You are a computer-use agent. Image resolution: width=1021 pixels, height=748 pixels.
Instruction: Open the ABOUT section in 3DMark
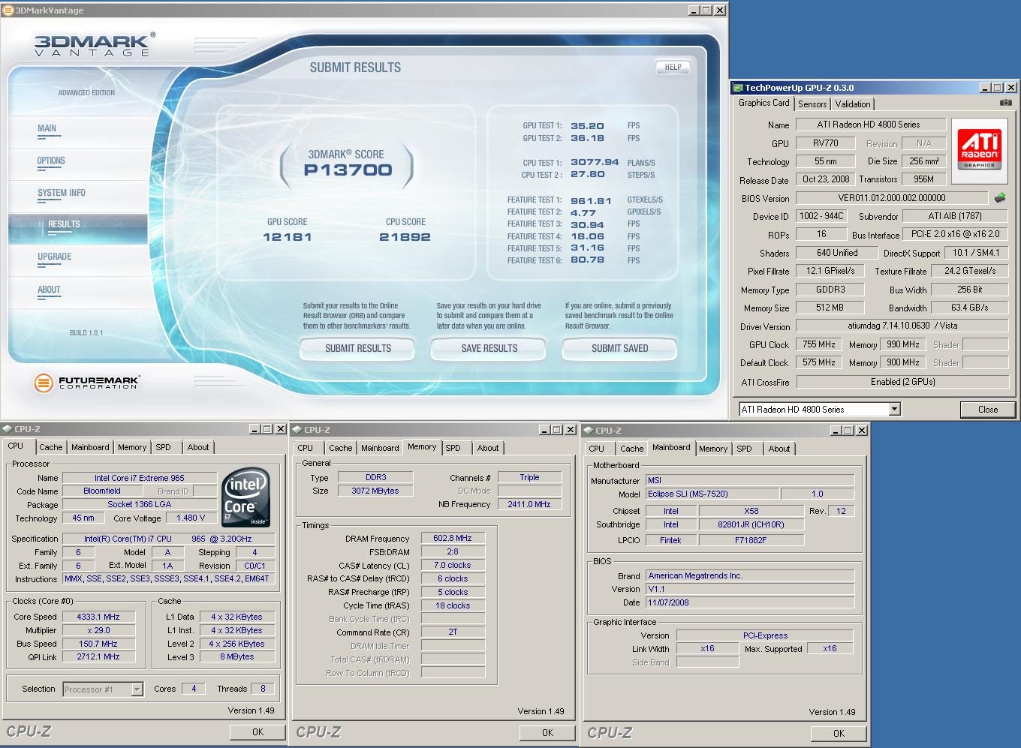click(49, 290)
